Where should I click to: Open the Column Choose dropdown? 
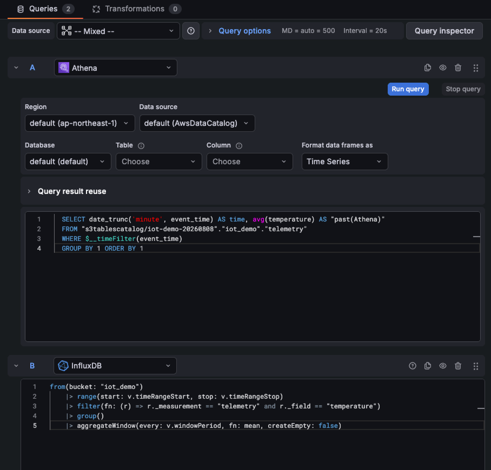click(250, 162)
